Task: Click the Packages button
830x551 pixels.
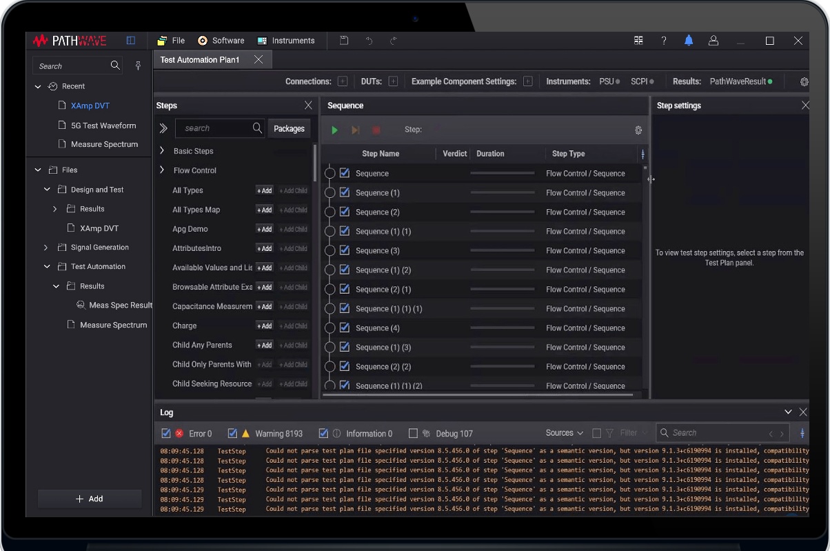Action: (289, 128)
